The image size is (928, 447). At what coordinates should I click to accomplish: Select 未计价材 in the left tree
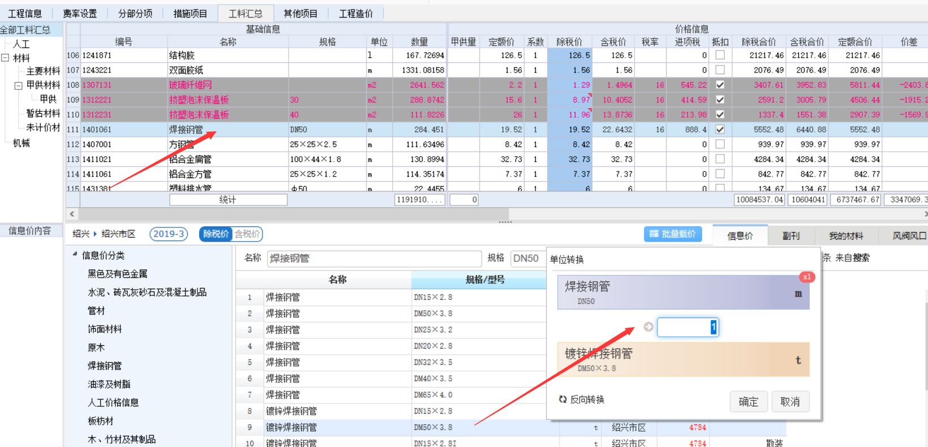point(43,128)
